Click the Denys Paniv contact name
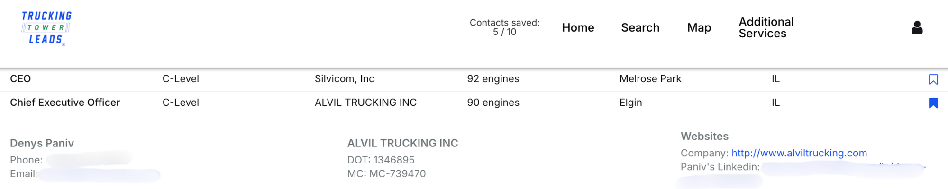The width and height of the screenshot is (948, 189). click(42, 143)
